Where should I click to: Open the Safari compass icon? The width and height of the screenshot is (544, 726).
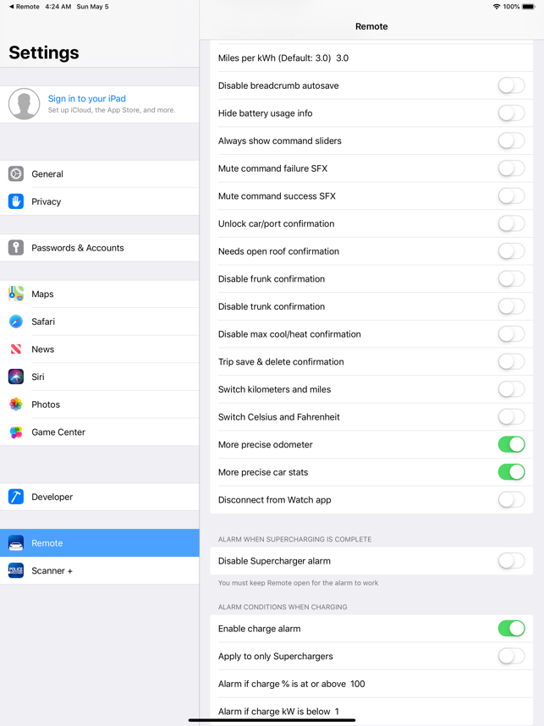click(16, 322)
